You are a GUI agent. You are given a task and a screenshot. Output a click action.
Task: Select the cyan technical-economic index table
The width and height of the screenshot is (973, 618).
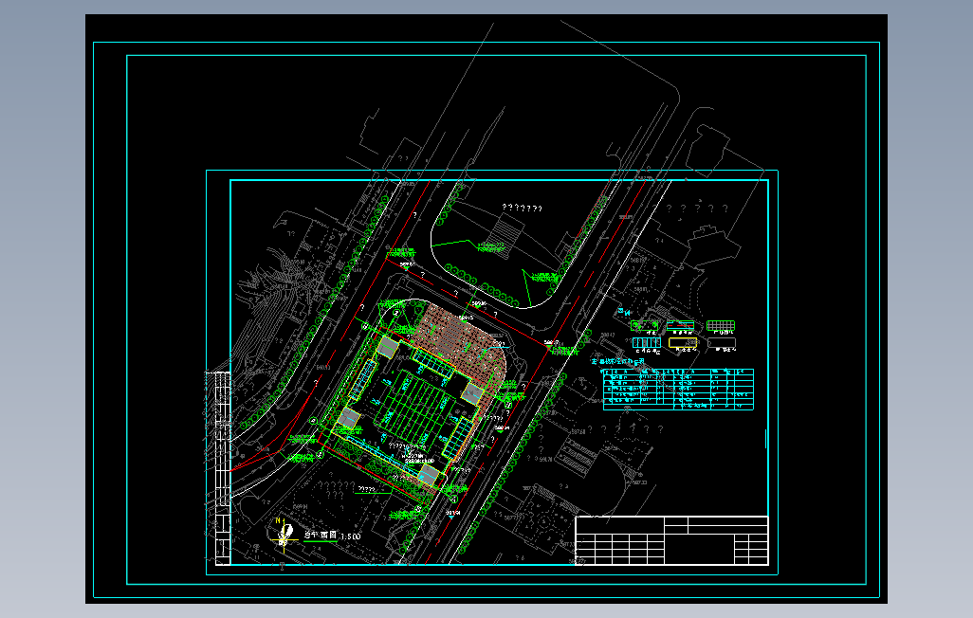[x=678, y=389]
